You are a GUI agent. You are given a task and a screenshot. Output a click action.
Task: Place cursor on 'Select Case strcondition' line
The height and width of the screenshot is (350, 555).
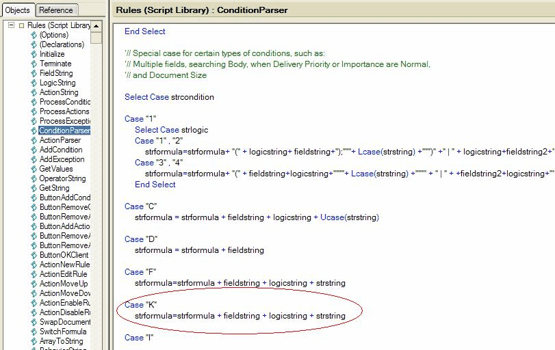tap(169, 97)
